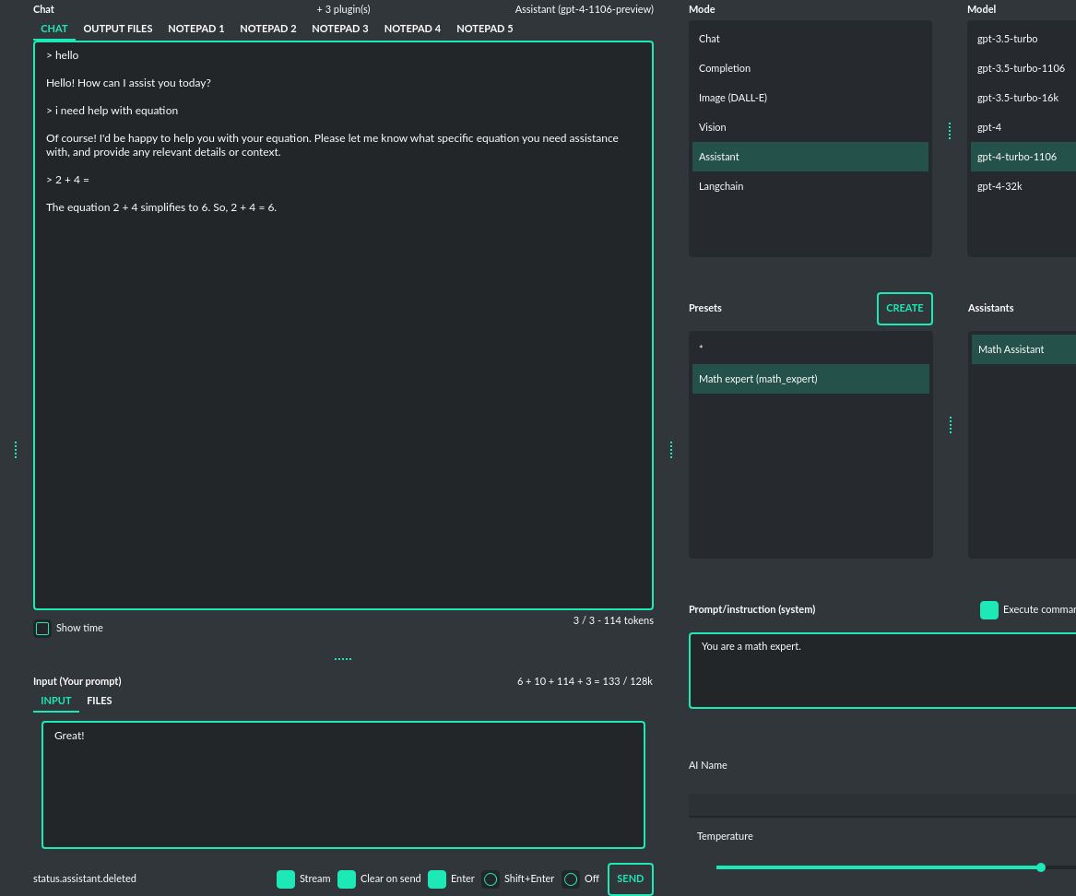Click the vertical dots handle beside the Assistants panel
The height and width of the screenshot is (896, 1076).
(951, 424)
